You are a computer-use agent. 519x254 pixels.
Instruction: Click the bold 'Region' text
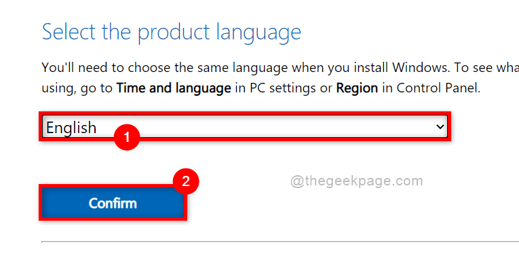(x=357, y=88)
